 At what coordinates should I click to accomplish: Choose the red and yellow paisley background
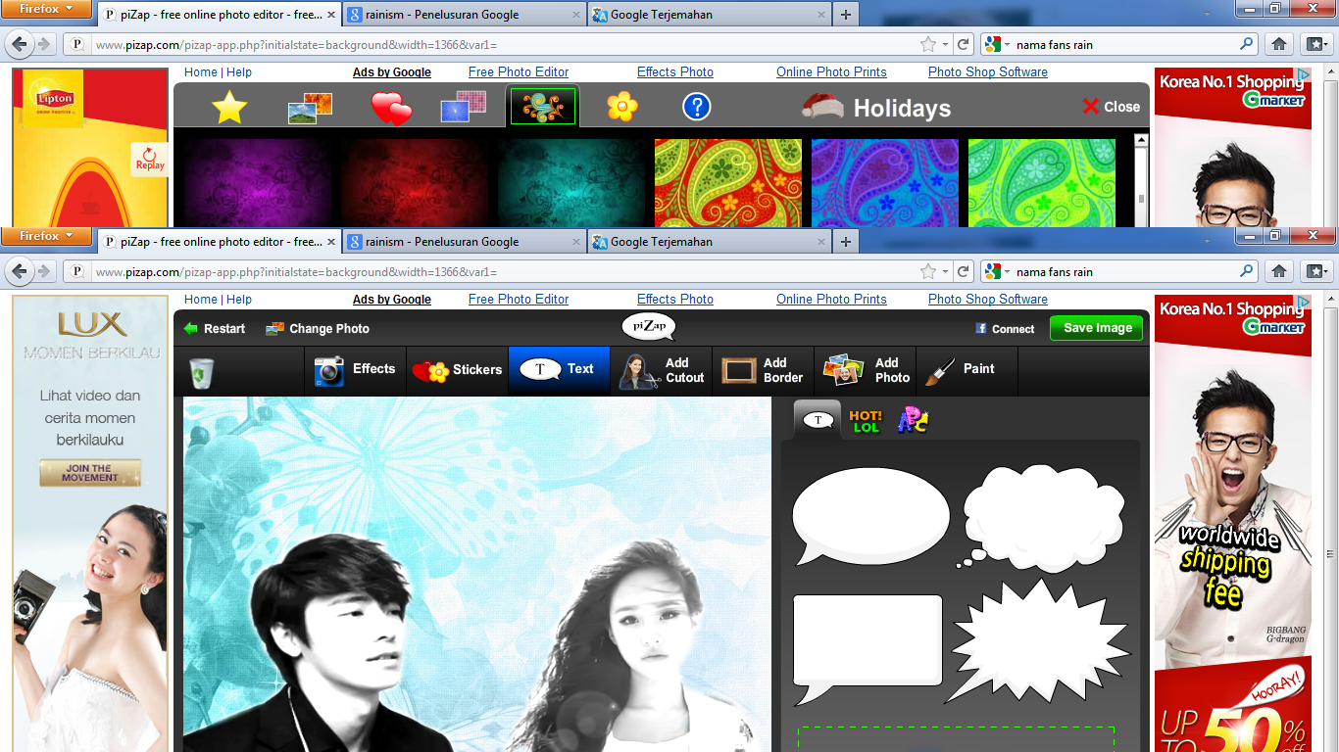click(728, 183)
